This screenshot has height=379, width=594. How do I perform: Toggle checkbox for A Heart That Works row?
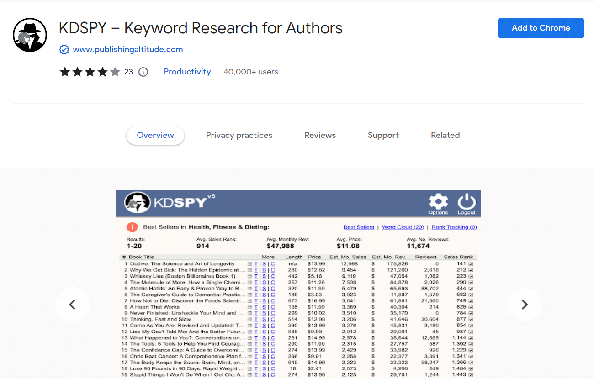coord(471,307)
